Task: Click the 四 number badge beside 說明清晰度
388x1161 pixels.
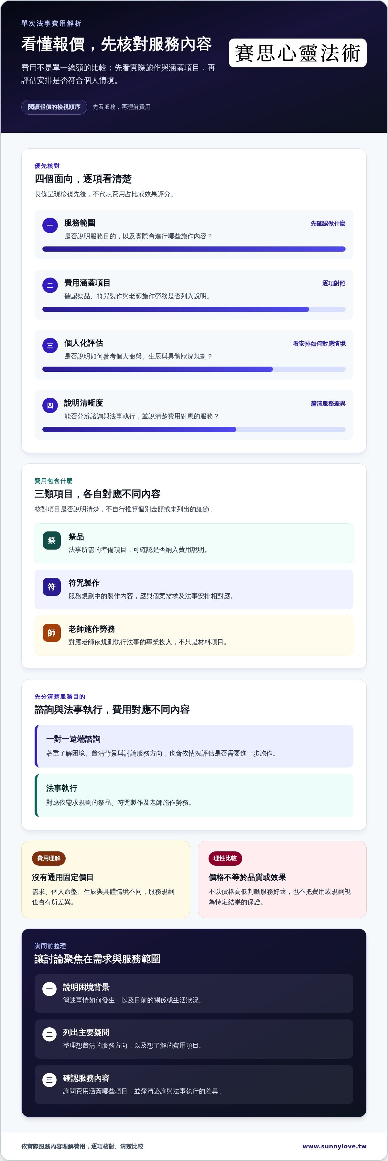Action: tap(50, 406)
